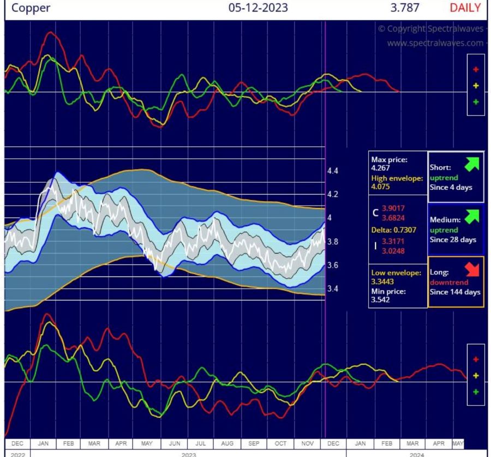Click the 3.787 price in the header

[x=405, y=8]
